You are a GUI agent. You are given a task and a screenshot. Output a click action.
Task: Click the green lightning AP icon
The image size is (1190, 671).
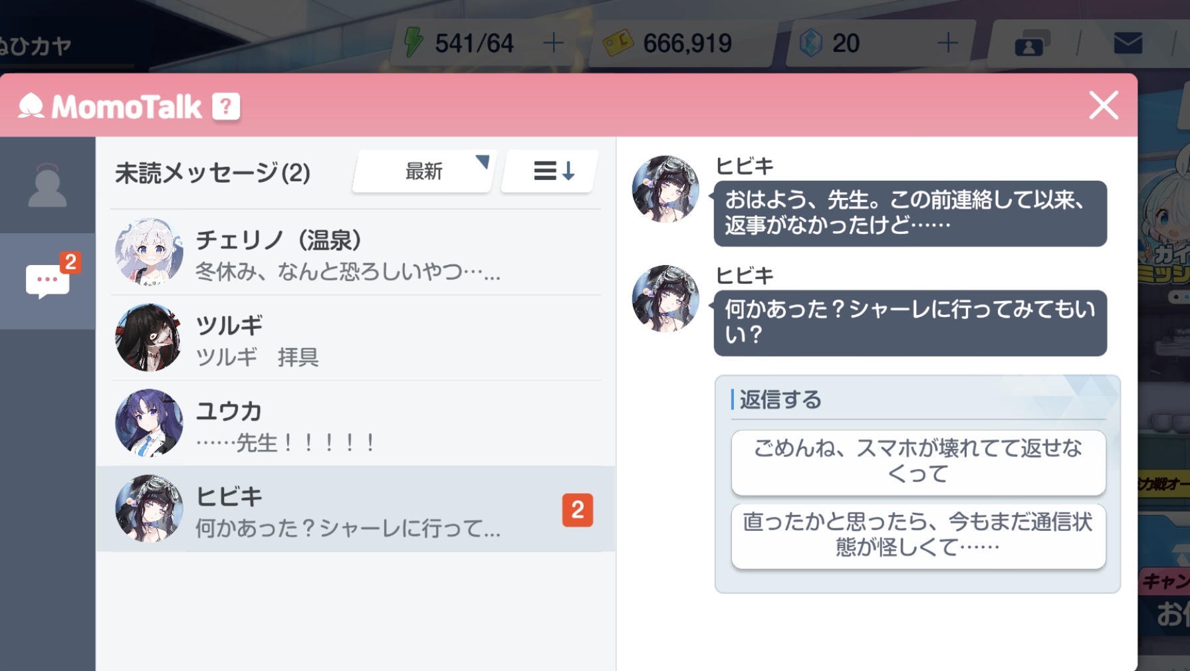click(x=414, y=42)
